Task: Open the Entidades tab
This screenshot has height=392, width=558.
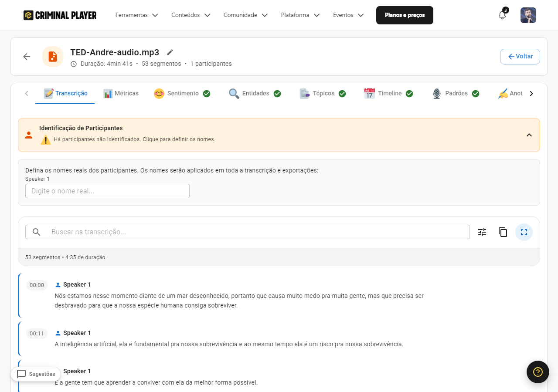Action: point(255,94)
